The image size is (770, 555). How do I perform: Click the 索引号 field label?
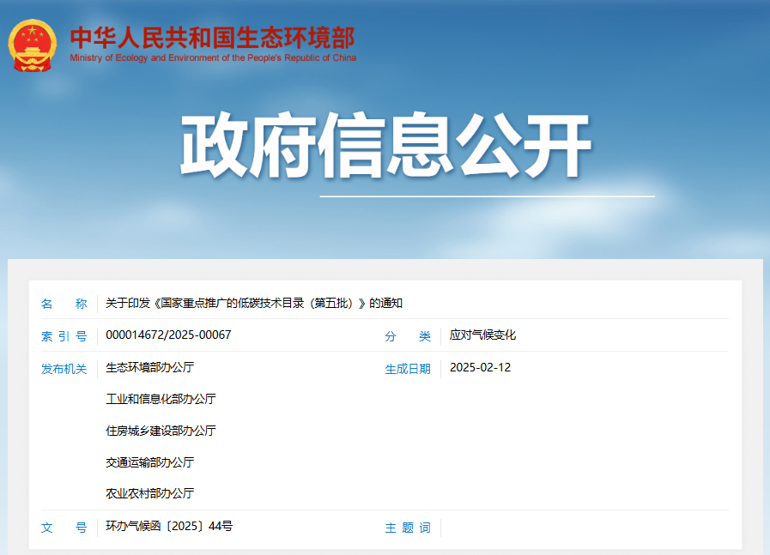[64, 336]
